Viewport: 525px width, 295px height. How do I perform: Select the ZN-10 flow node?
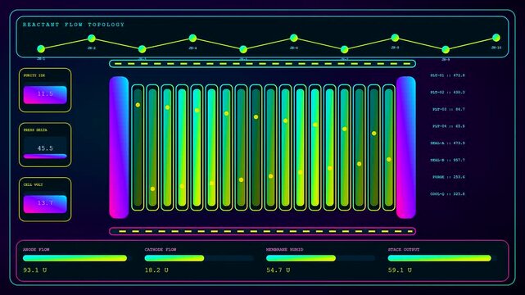coord(496,38)
